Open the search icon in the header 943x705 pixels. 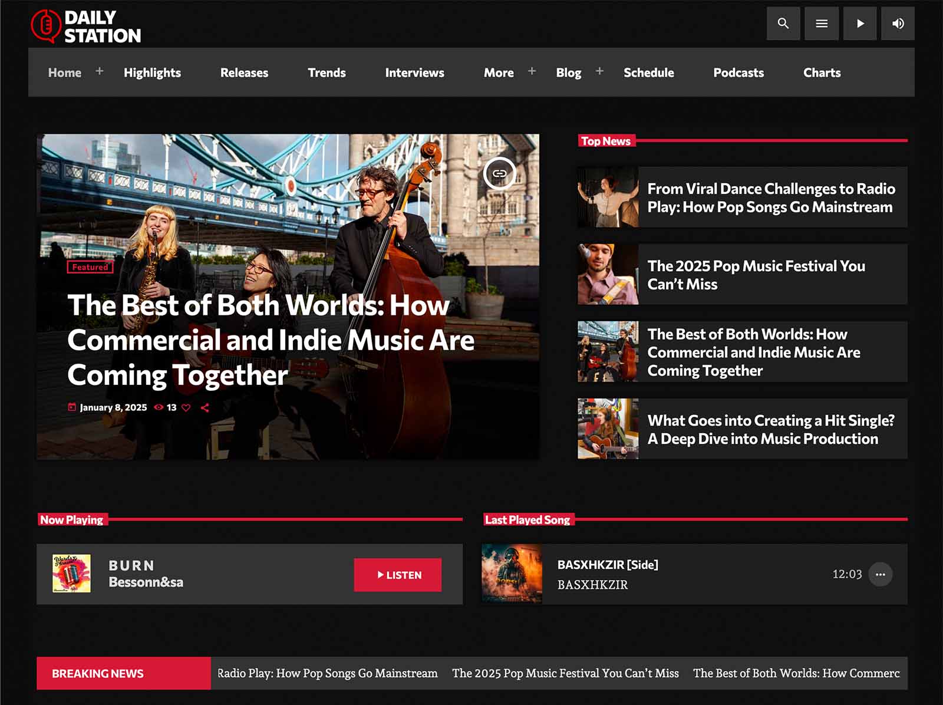coord(783,24)
